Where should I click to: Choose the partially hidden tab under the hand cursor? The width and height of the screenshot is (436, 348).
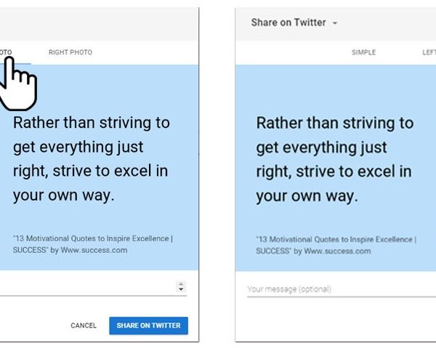point(6,52)
